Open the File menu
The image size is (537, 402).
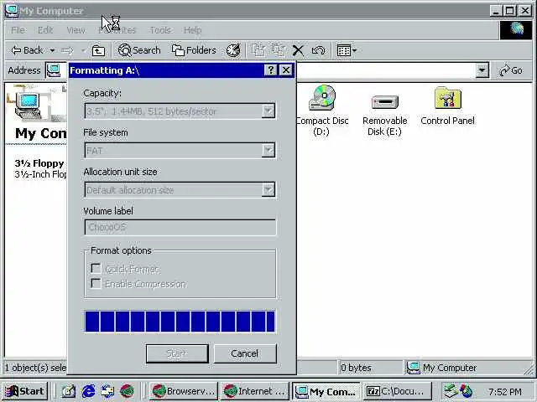point(18,30)
